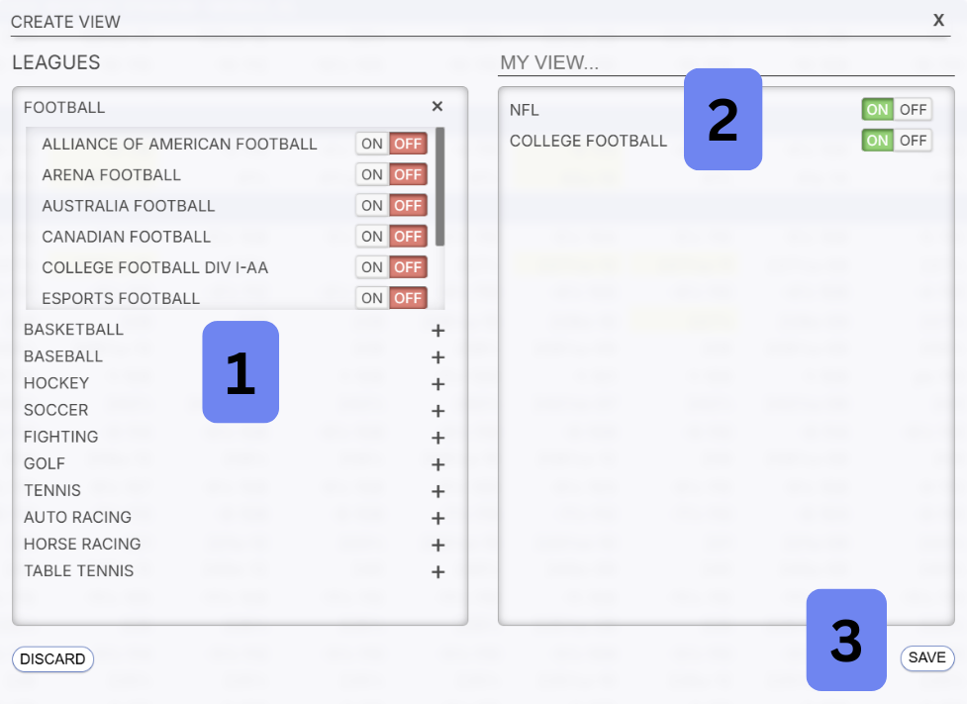Enable Arena Football league toggle
The height and width of the screenshot is (704, 967).
pyautogui.click(x=372, y=175)
